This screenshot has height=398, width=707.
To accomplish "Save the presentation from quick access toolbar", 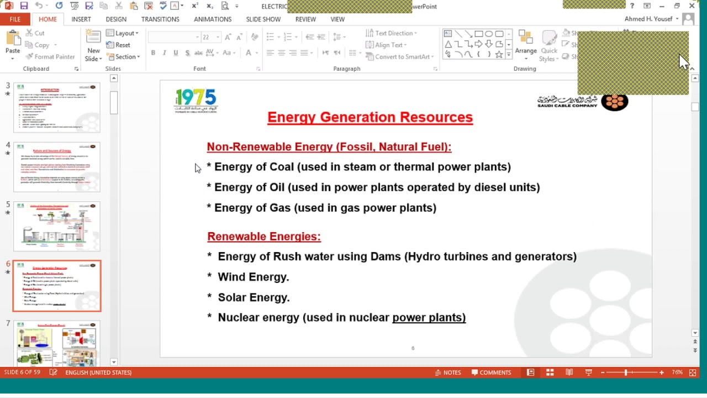I will coord(24,6).
